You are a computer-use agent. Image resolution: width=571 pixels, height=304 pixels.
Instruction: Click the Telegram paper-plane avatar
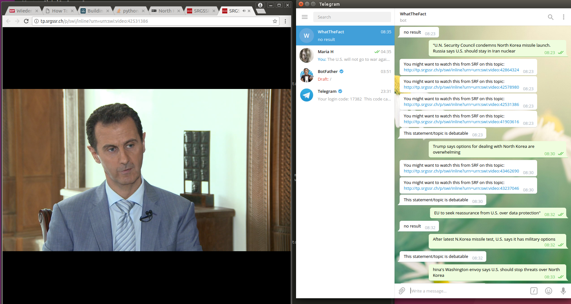pos(307,95)
